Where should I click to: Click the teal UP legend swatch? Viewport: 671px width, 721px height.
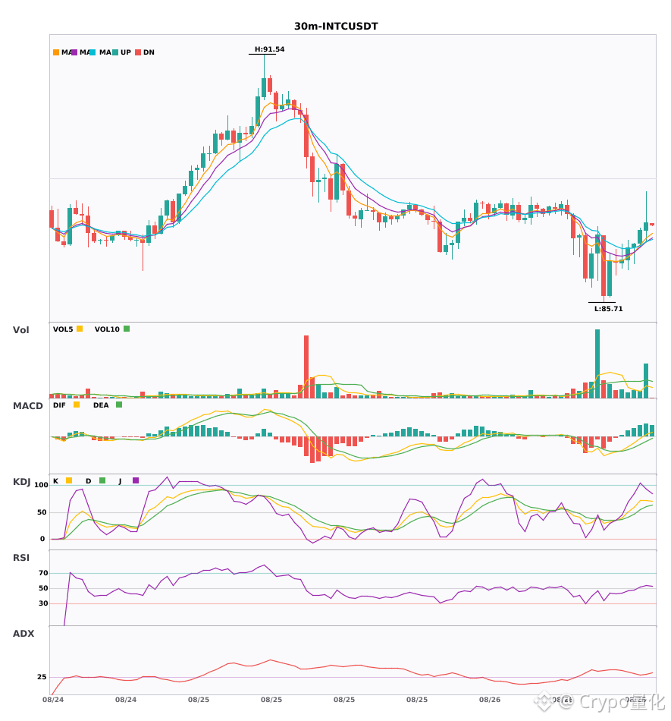click(115, 52)
